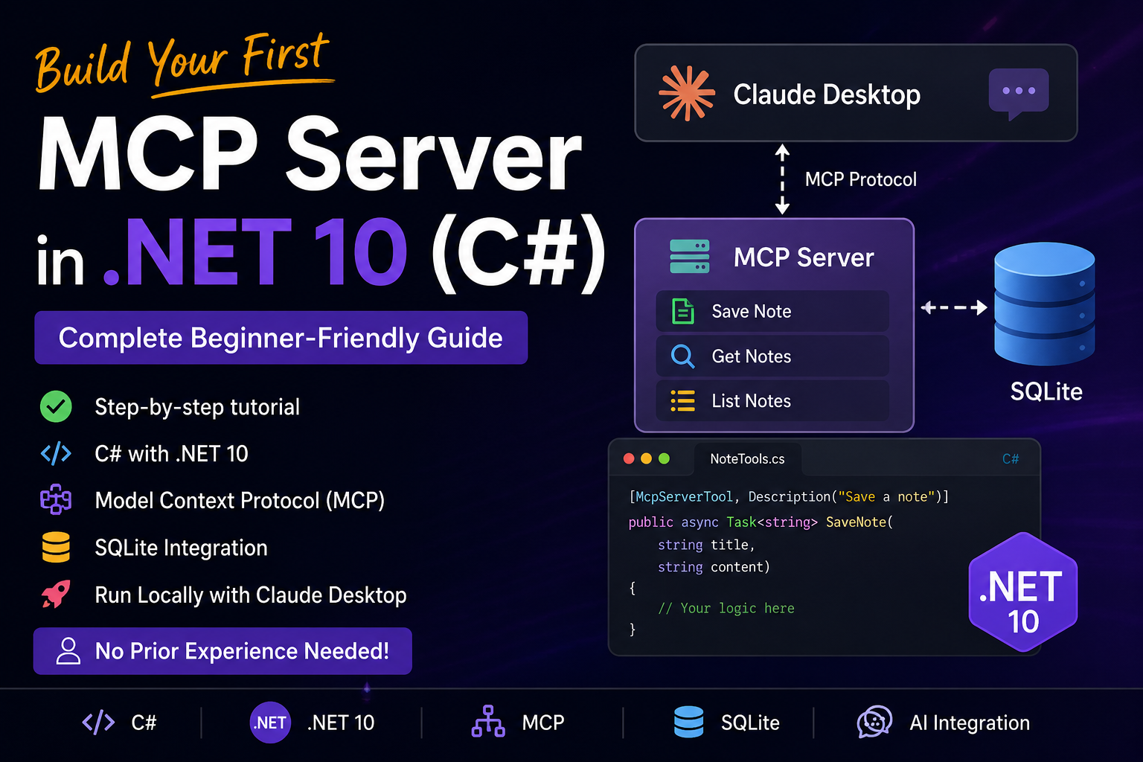The image size is (1143, 762).
Task: Click the person icon in No Prior Experience
Action: [68, 650]
